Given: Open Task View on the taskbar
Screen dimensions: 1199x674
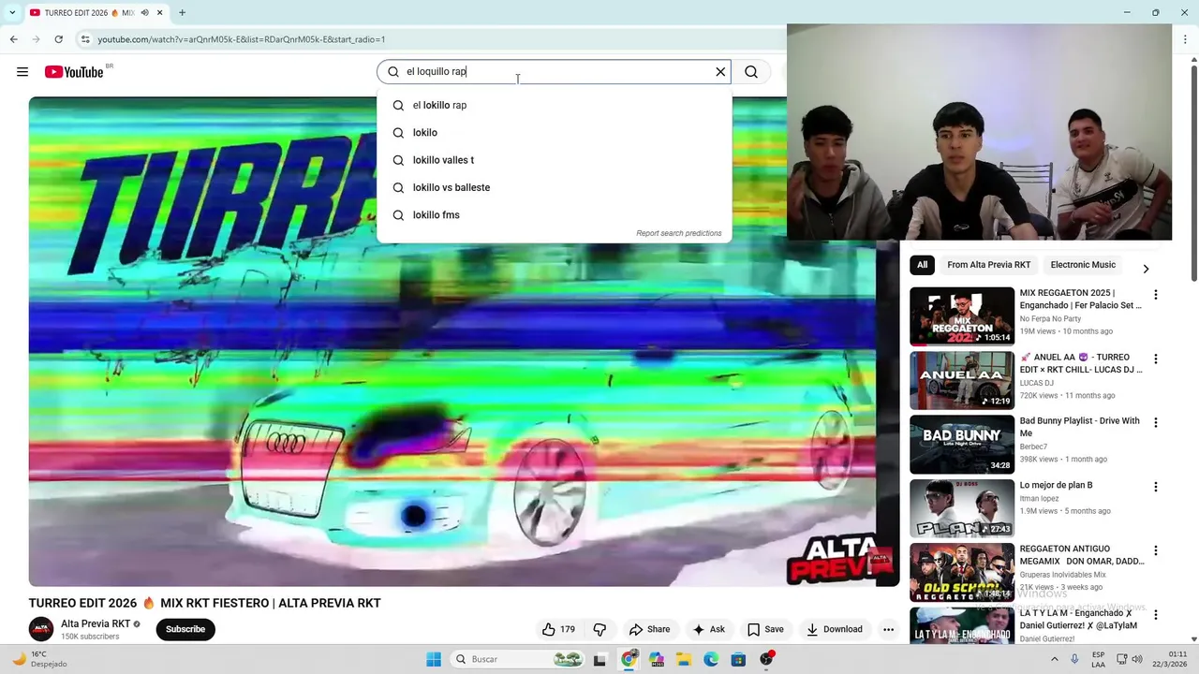Looking at the screenshot, I should click(600, 659).
